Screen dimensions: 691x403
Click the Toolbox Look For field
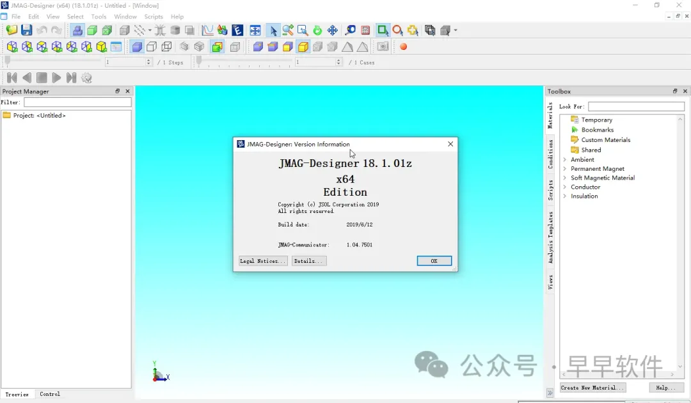(x=637, y=107)
